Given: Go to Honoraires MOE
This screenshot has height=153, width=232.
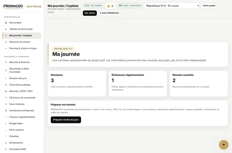Looking at the screenshot, I should point(22,149).
